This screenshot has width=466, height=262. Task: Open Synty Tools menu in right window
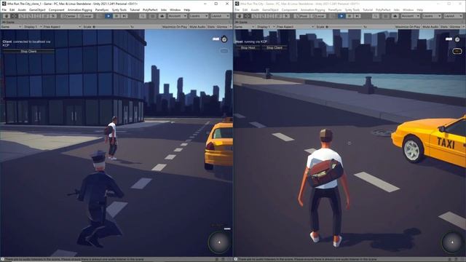[x=352, y=9]
